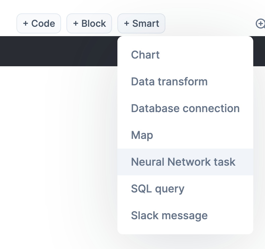Click the + Block button

tap(89, 23)
